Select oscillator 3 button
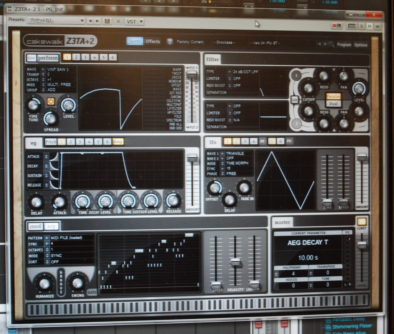The image size is (394, 334). [85, 57]
